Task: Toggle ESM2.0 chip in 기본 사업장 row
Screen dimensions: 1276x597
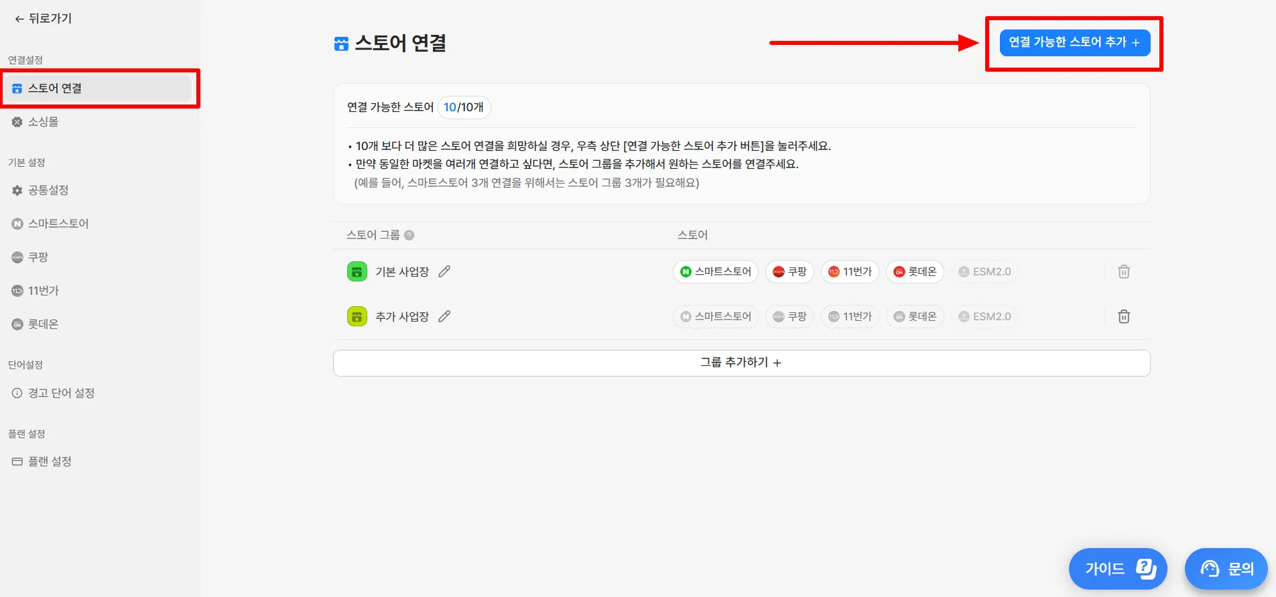Action: tap(984, 271)
